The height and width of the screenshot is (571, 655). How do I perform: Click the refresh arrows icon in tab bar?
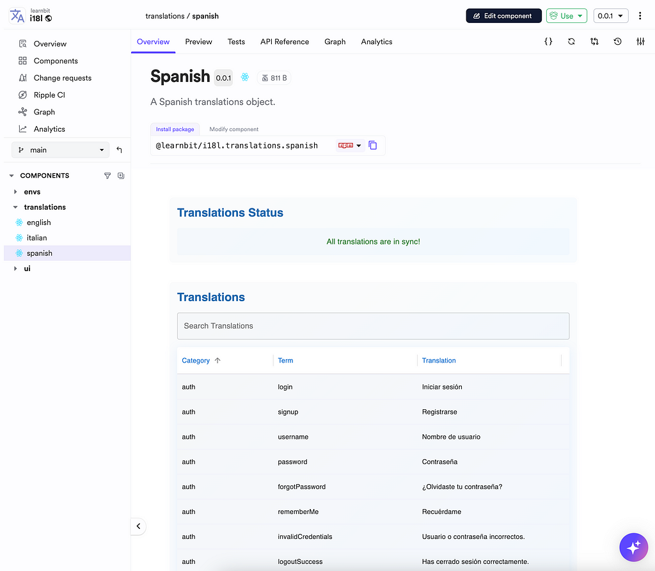coord(571,42)
